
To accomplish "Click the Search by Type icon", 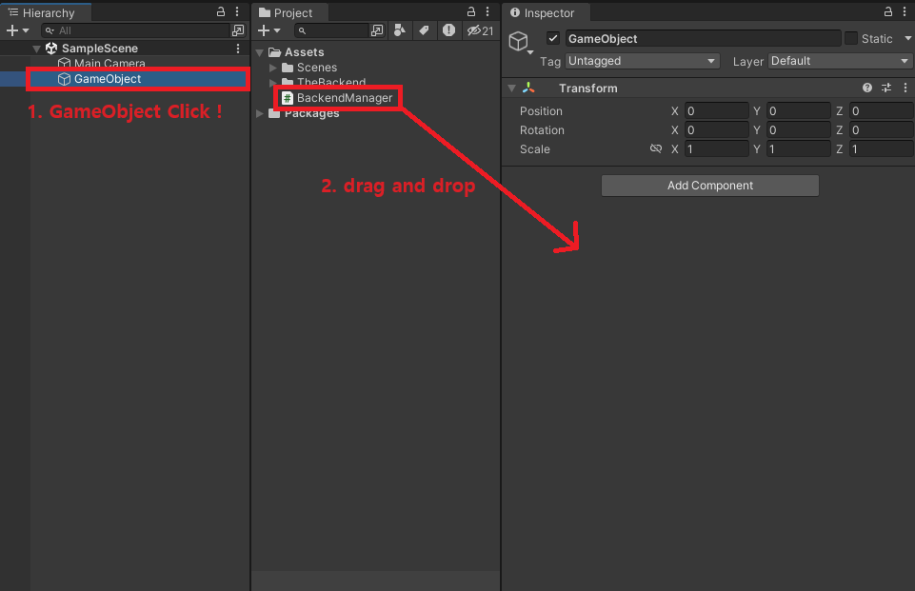I will coord(400,30).
